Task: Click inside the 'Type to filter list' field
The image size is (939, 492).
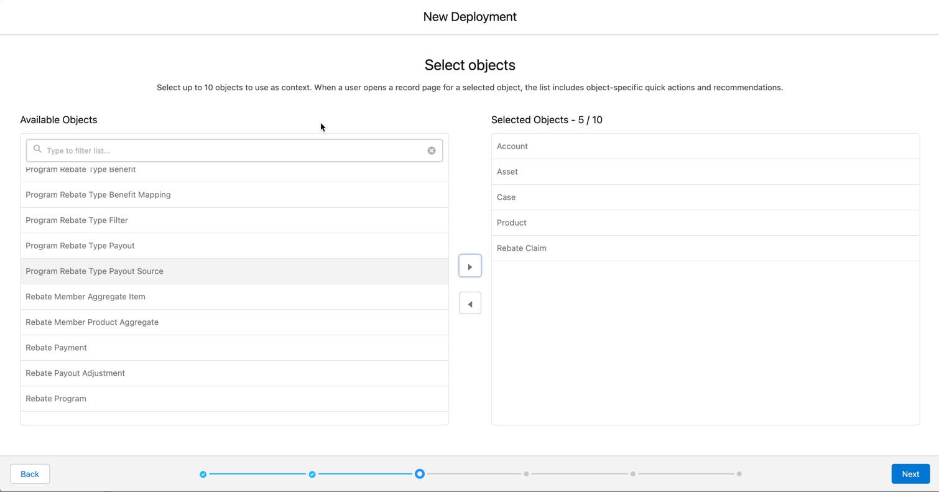Action: (x=187, y=150)
